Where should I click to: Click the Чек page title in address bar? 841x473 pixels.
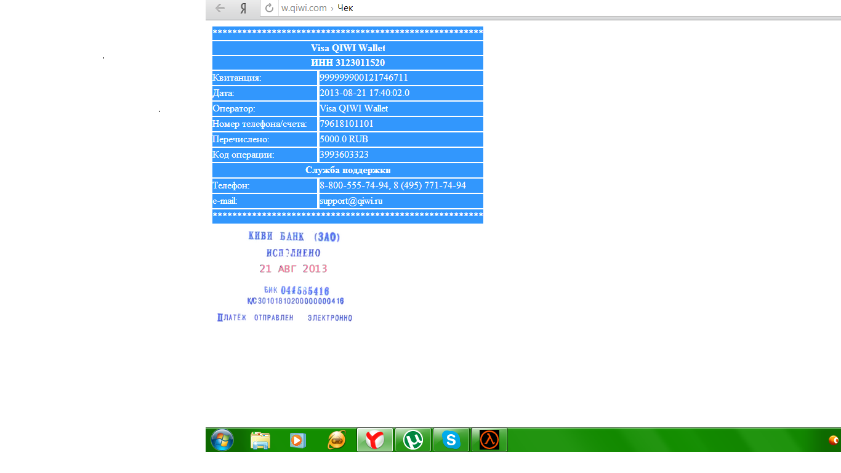coord(345,8)
